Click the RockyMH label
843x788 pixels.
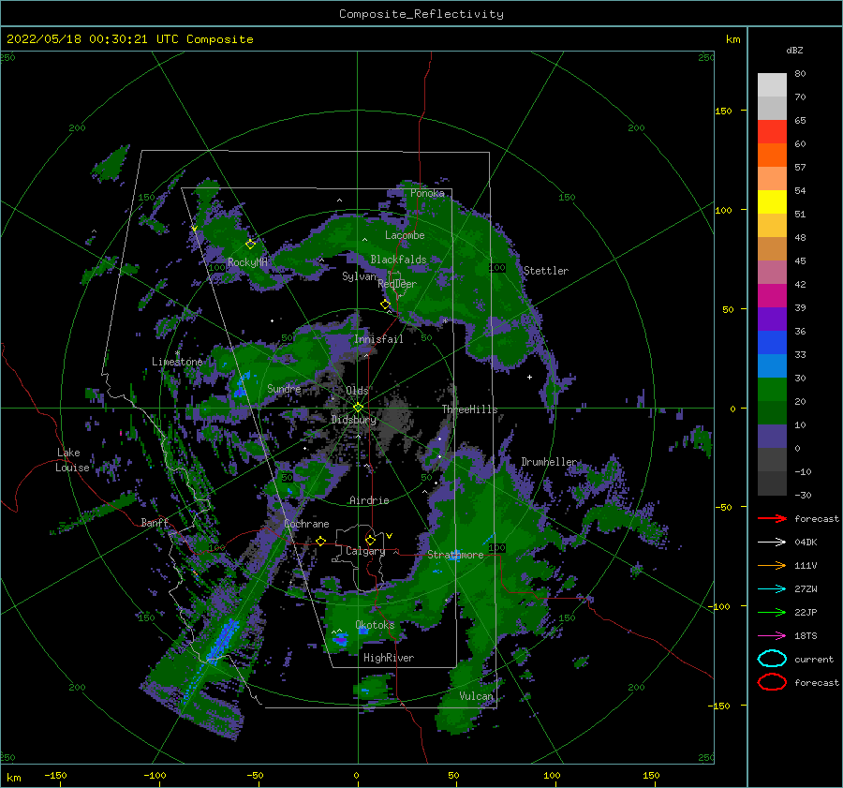tap(247, 262)
